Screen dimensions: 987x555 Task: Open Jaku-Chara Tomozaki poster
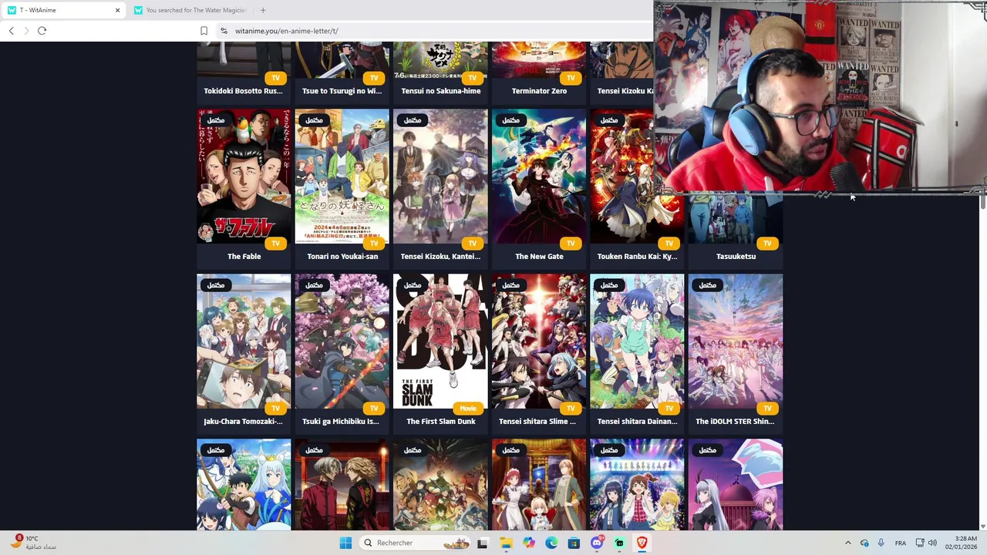tap(244, 341)
